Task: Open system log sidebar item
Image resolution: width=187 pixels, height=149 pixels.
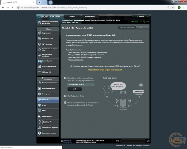Action: 48,128
